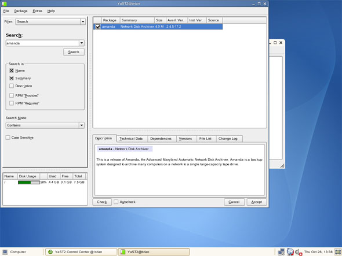Viewport: 342px width, 256px height.
Task: Expand the Search Mode Contains dropdown
Action: click(x=45, y=125)
